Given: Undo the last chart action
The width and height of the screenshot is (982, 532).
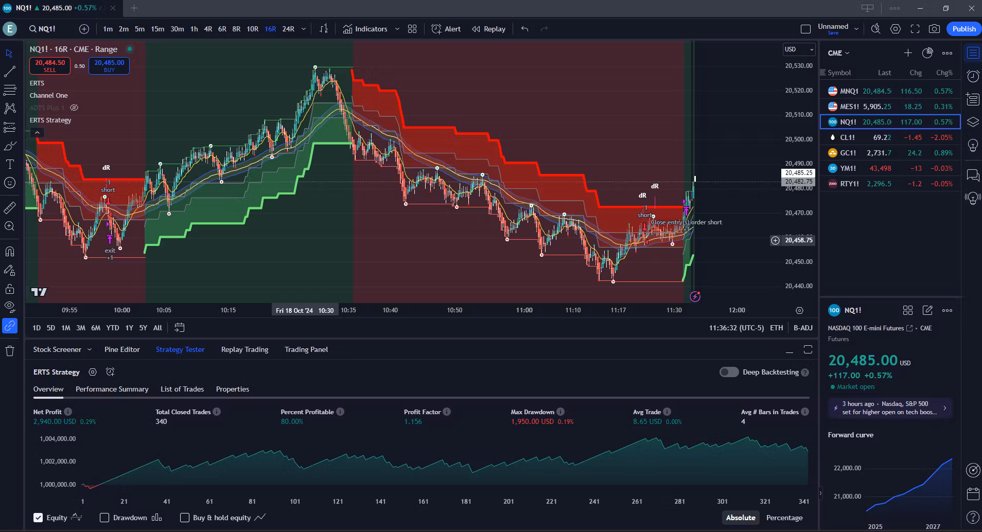Looking at the screenshot, I should click(524, 29).
